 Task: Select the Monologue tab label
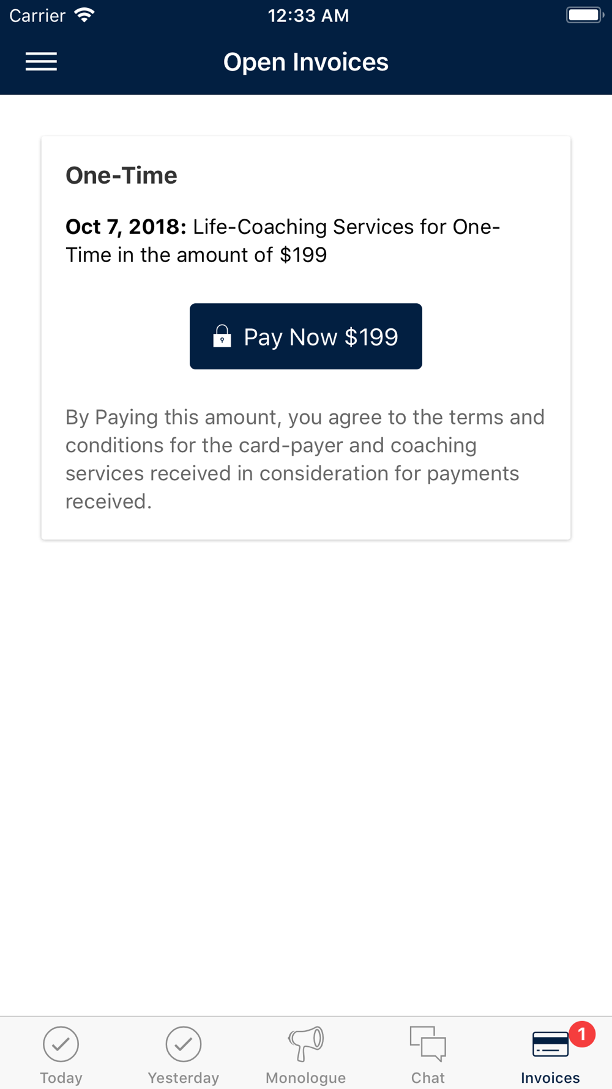pyautogui.click(x=306, y=1077)
